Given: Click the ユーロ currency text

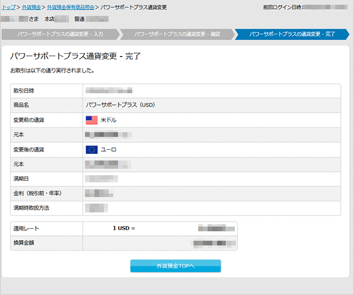Looking at the screenshot, I should pos(109,150).
